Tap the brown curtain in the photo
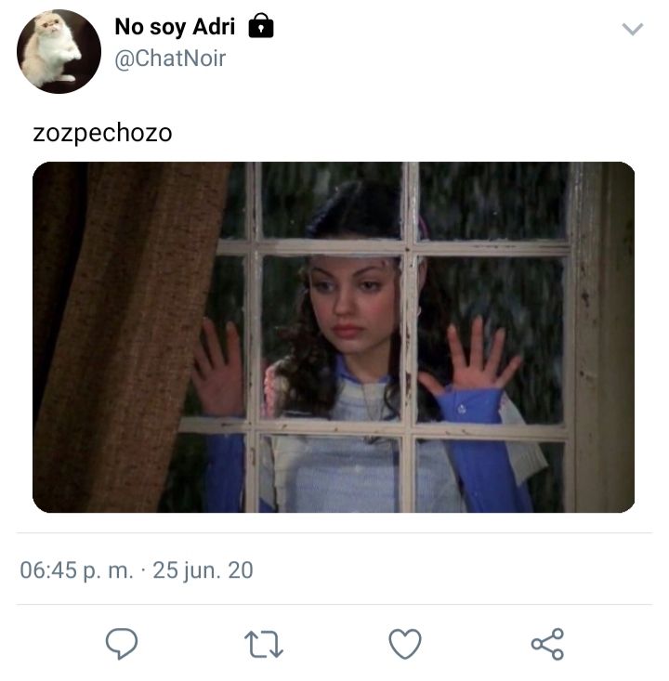Viewport: 669px width, 681px height. pyautogui.click(x=126, y=337)
